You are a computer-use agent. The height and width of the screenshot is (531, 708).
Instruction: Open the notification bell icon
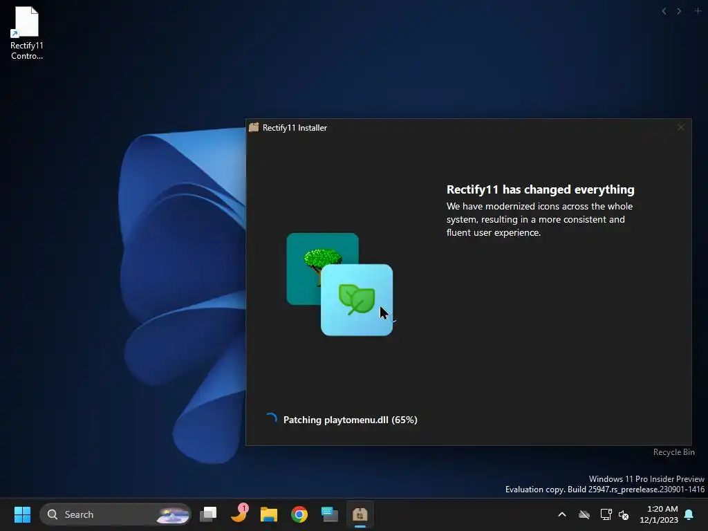pos(689,514)
